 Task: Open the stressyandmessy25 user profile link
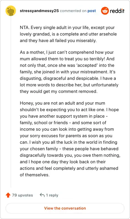click(x=39, y=11)
